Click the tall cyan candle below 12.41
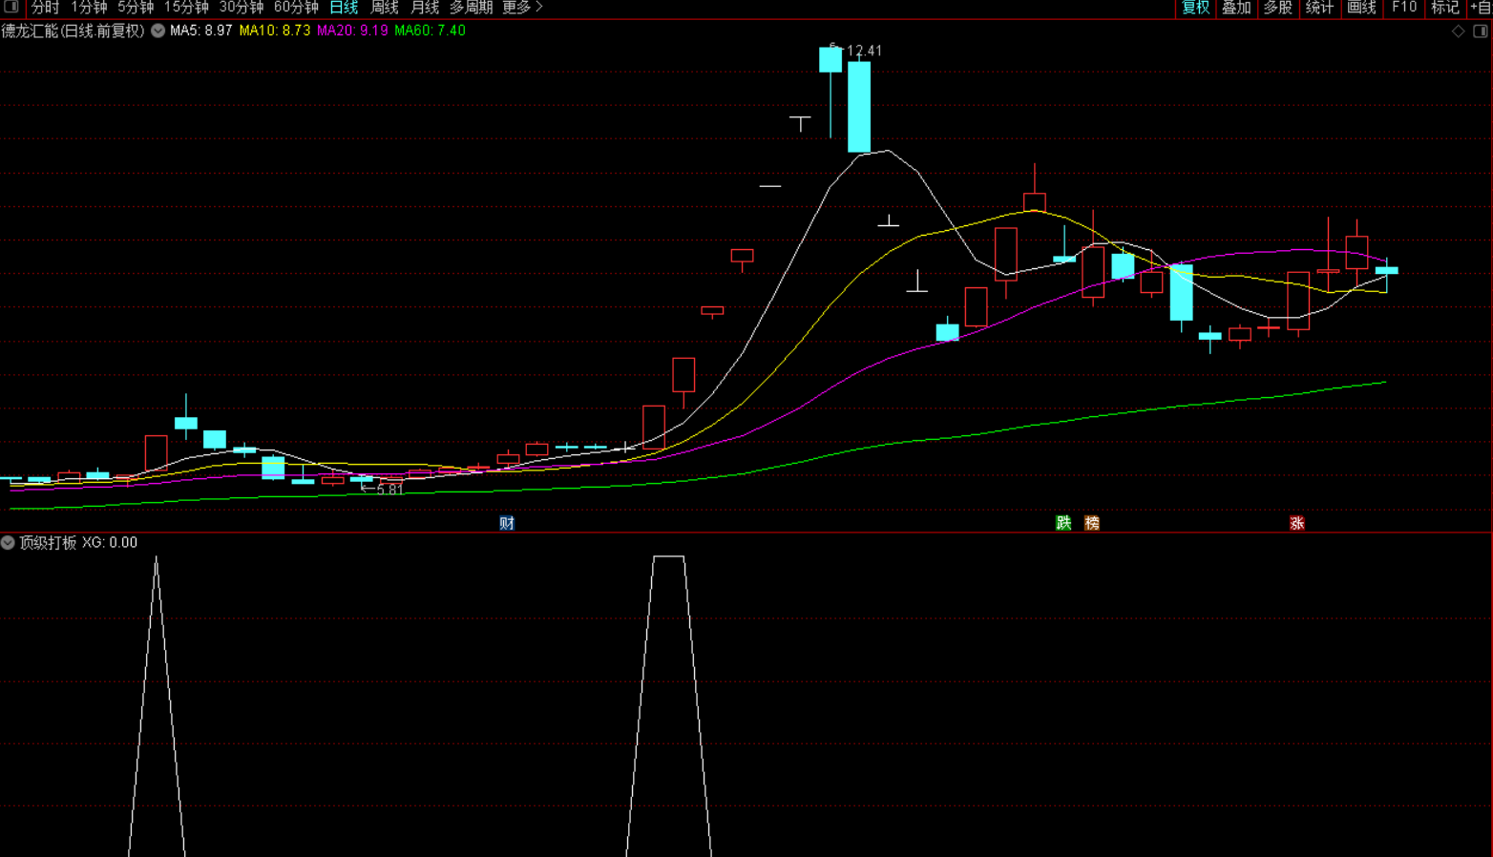1493x857 pixels. [859, 107]
